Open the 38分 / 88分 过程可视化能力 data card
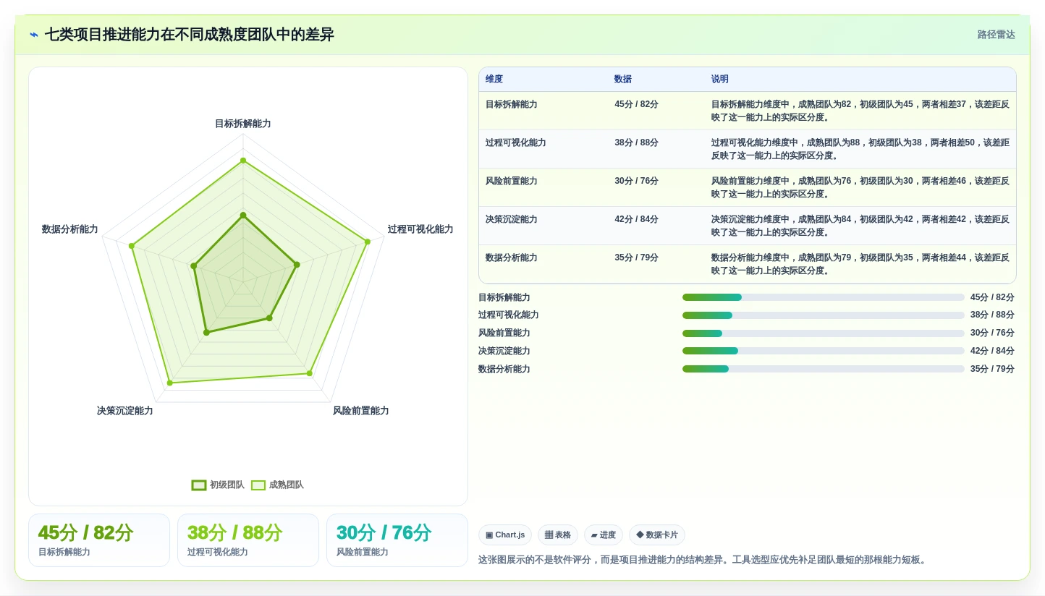The width and height of the screenshot is (1045, 596). [x=248, y=540]
